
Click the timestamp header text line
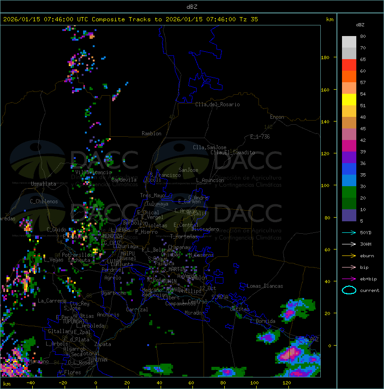tap(131, 19)
